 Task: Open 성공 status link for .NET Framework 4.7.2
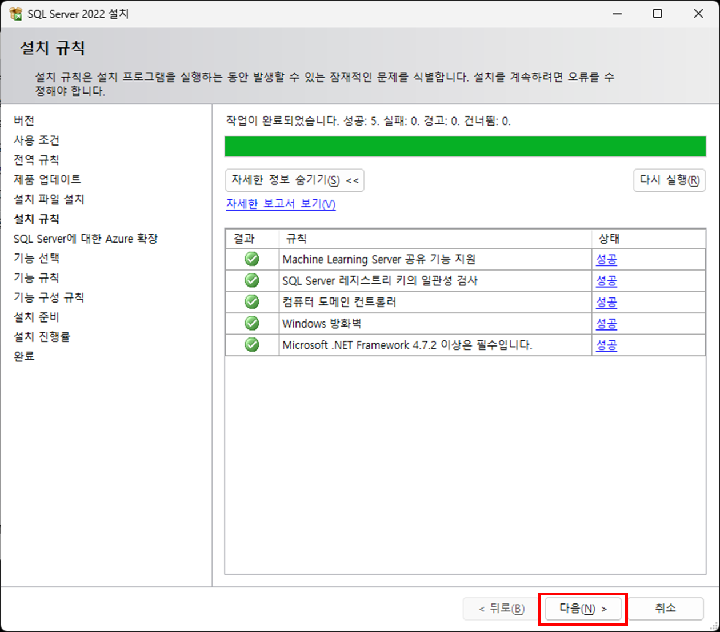(606, 345)
